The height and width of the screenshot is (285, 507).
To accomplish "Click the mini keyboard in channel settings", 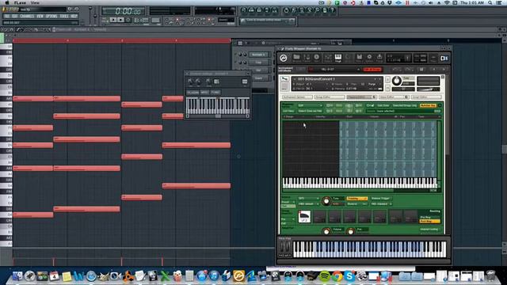I will (217, 106).
